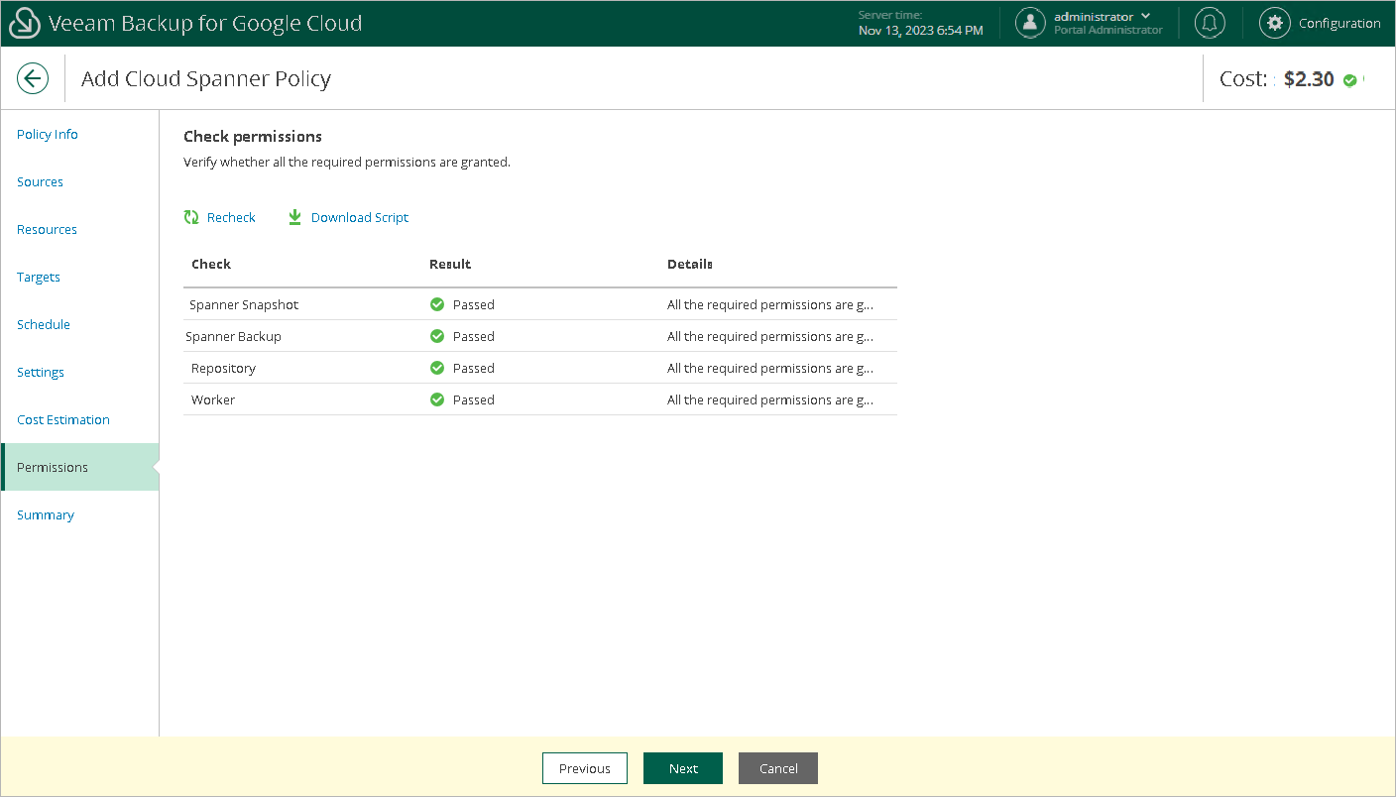The height and width of the screenshot is (797, 1396).
Task: Open the Resources step
Action: point(47,229)
